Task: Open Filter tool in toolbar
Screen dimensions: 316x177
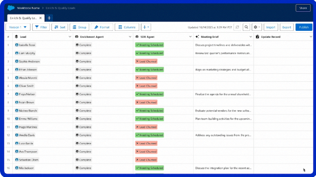Action: (x=41, y=27)
